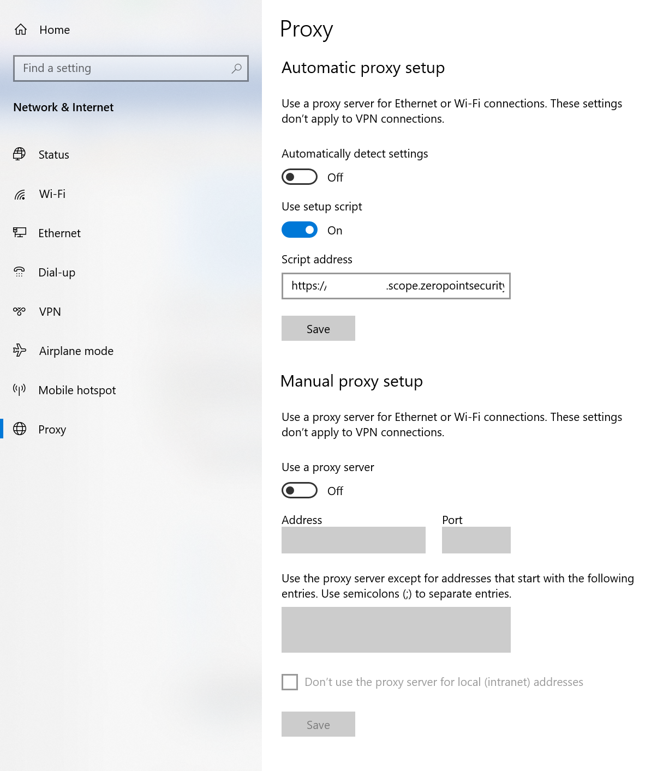Open Ethernet settings from sidebar
Image resolution: width=663 pixels, height=771 pixels.
(59, 233)
